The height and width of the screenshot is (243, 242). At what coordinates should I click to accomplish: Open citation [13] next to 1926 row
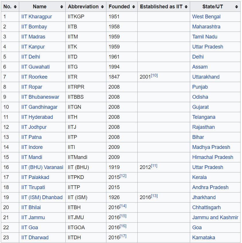pyautogui.click(x=154, y=196)
